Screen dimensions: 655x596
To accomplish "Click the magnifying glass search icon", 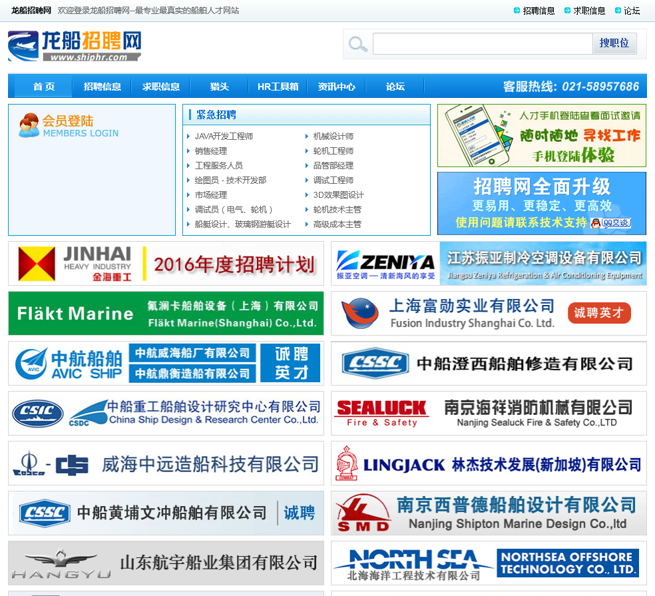I will (357, 44).
